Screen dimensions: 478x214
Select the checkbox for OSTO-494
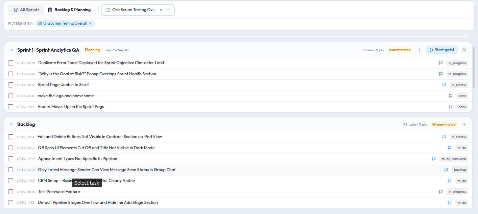(x=10, y=107)
